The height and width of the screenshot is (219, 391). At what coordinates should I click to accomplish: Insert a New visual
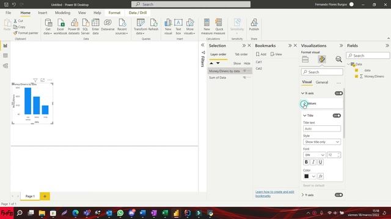168,27
